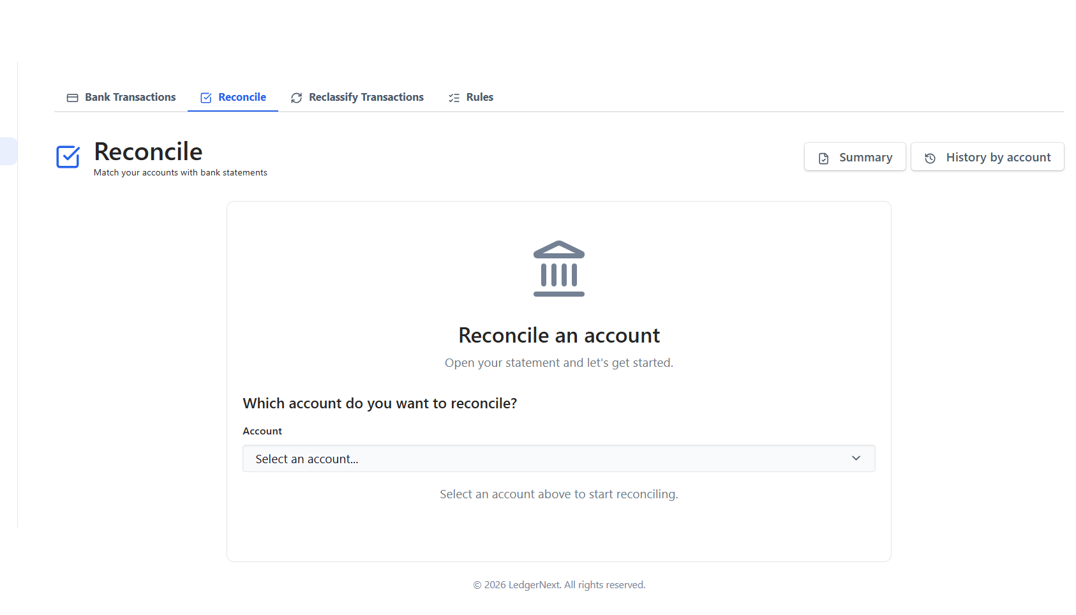Open the Rules tab
Viewport: 1076px width, 615px height.
coord(480,97)
